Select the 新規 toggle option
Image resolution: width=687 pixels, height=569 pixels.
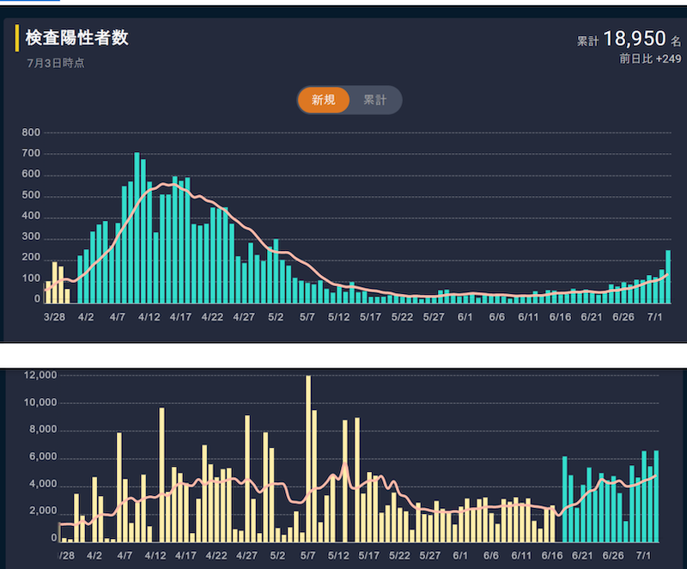(x=324, y=101)
